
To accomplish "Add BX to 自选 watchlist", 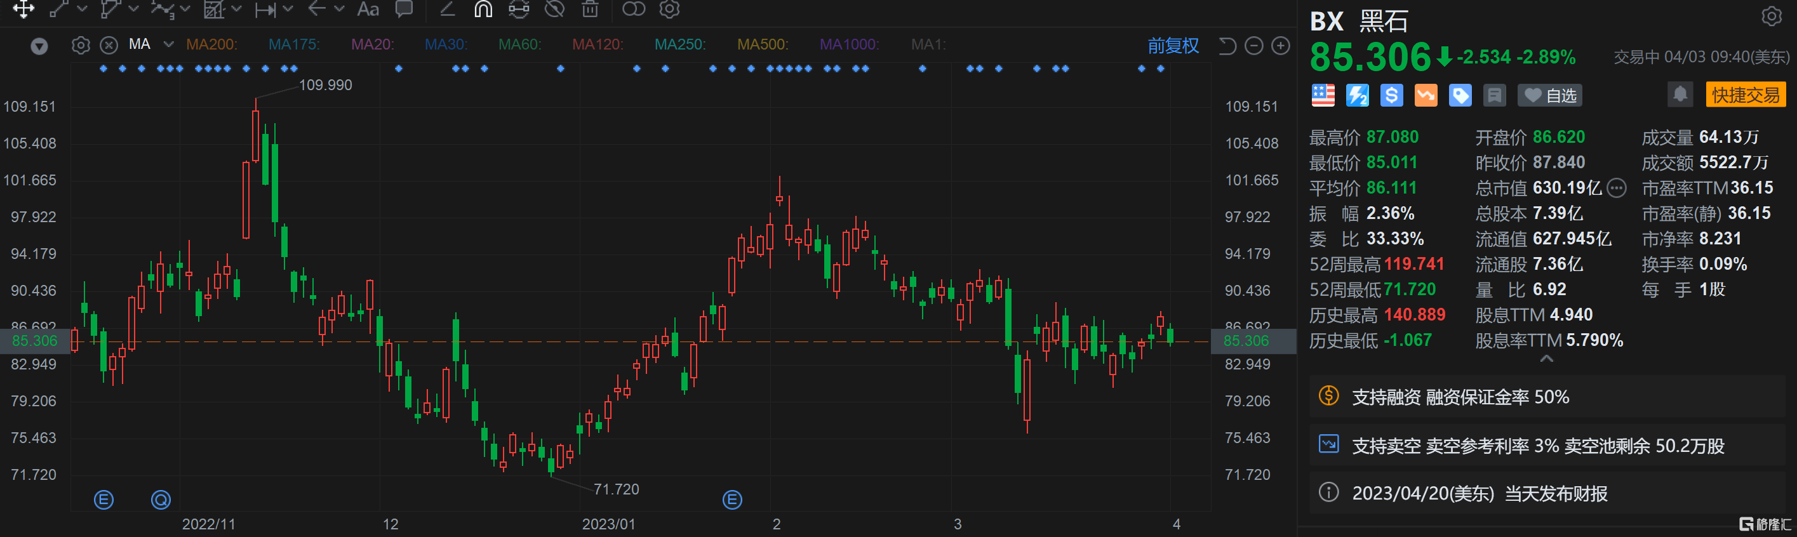I will 1550,96.
